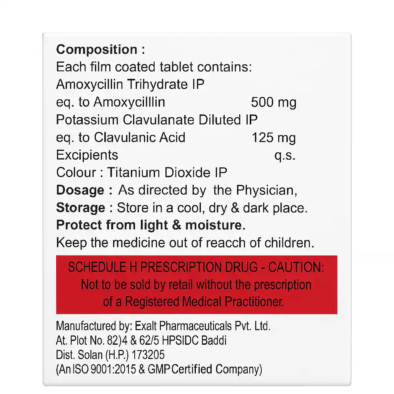This screenshot has height=394, width=394.
Task: Click 'Colour : Titanium Dioxide IP' line
Action: [142, 172]
